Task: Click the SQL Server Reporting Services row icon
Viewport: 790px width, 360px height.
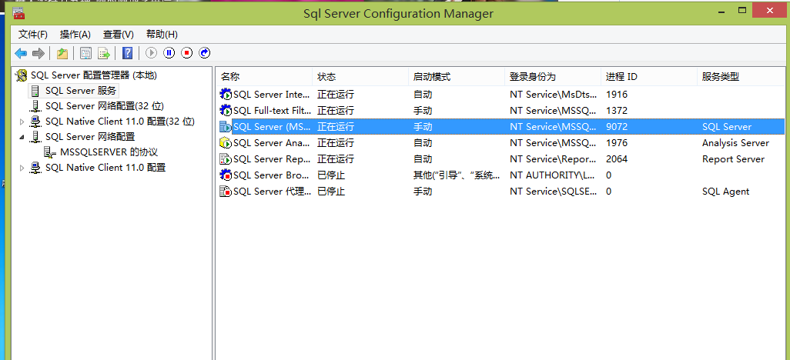Action: click(225, 159)
